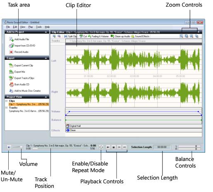Image resolution: width=213 pixels, height=192 pixels.
Task: Collapse the Clip Editor panel arrow
Action: pos(199,32)
